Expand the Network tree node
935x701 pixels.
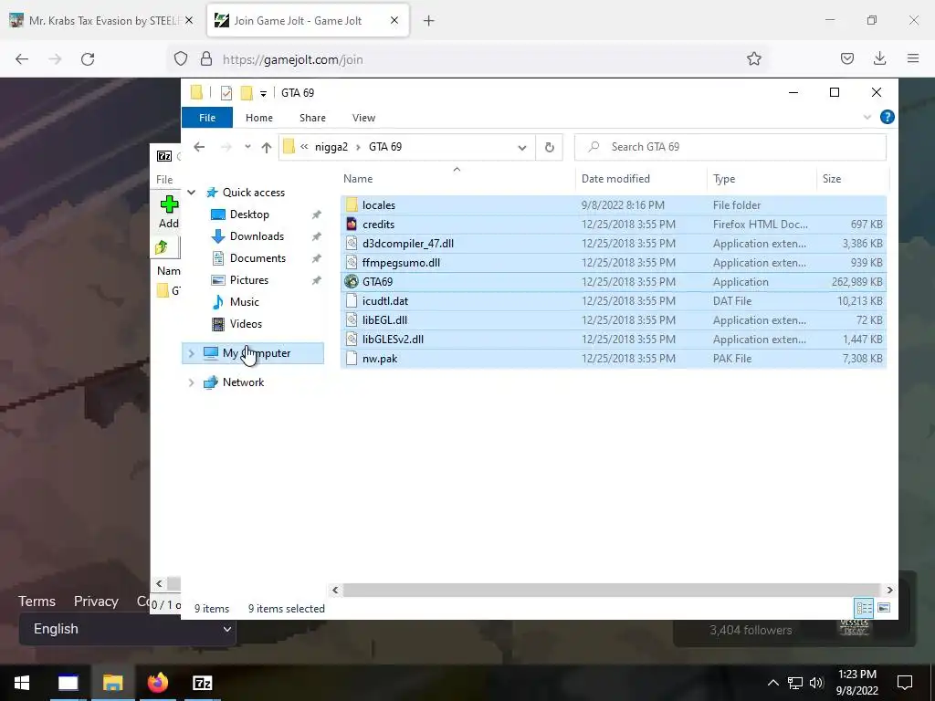pyautogui.click(x=192, y=382)
